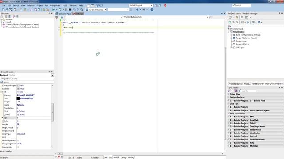284x159 pixels.
Task: Click the Object Inspector search field
Action: click(x=27, y=82)
